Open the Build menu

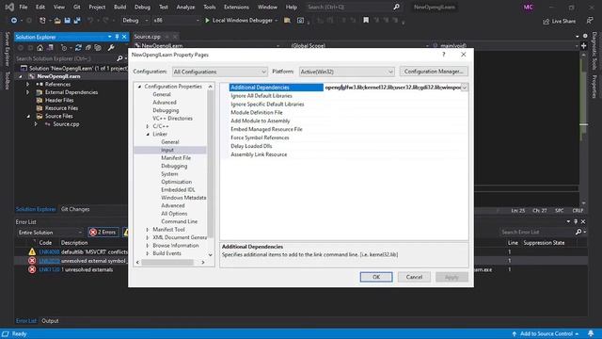(x=119, y=7)
